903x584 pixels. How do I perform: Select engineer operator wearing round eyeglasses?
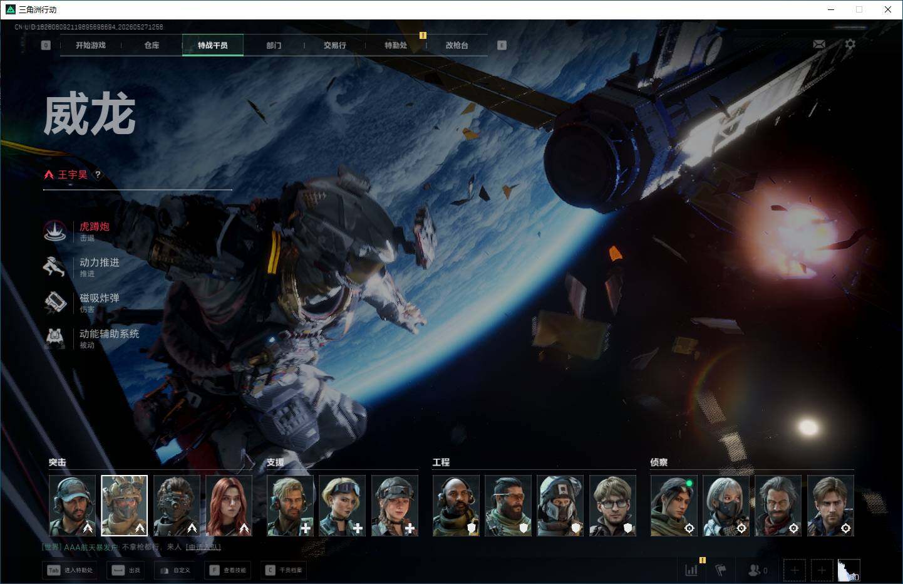tap(613, 506)
